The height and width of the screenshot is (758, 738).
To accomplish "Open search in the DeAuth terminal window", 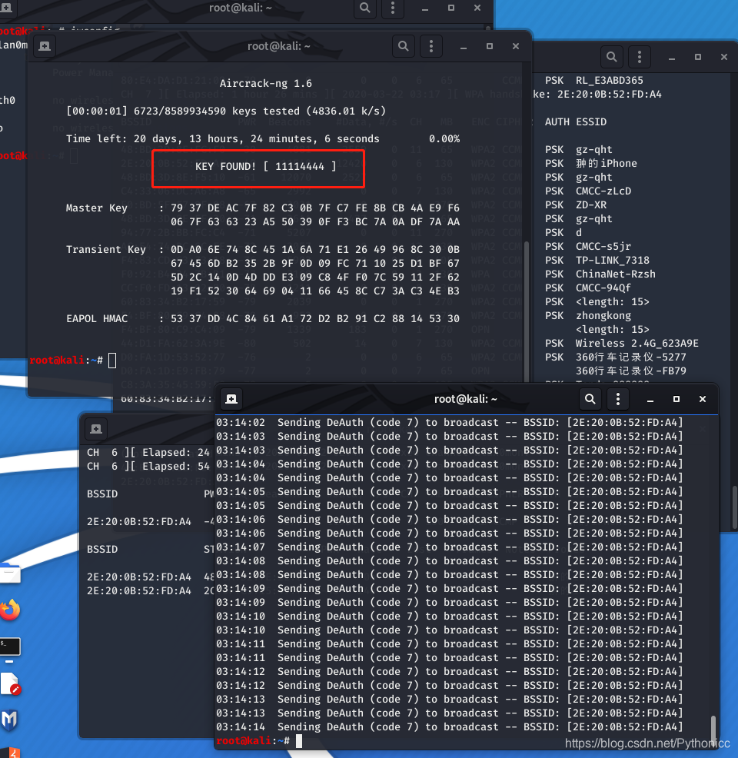I will pyautogui.click(x=590, y=399).
